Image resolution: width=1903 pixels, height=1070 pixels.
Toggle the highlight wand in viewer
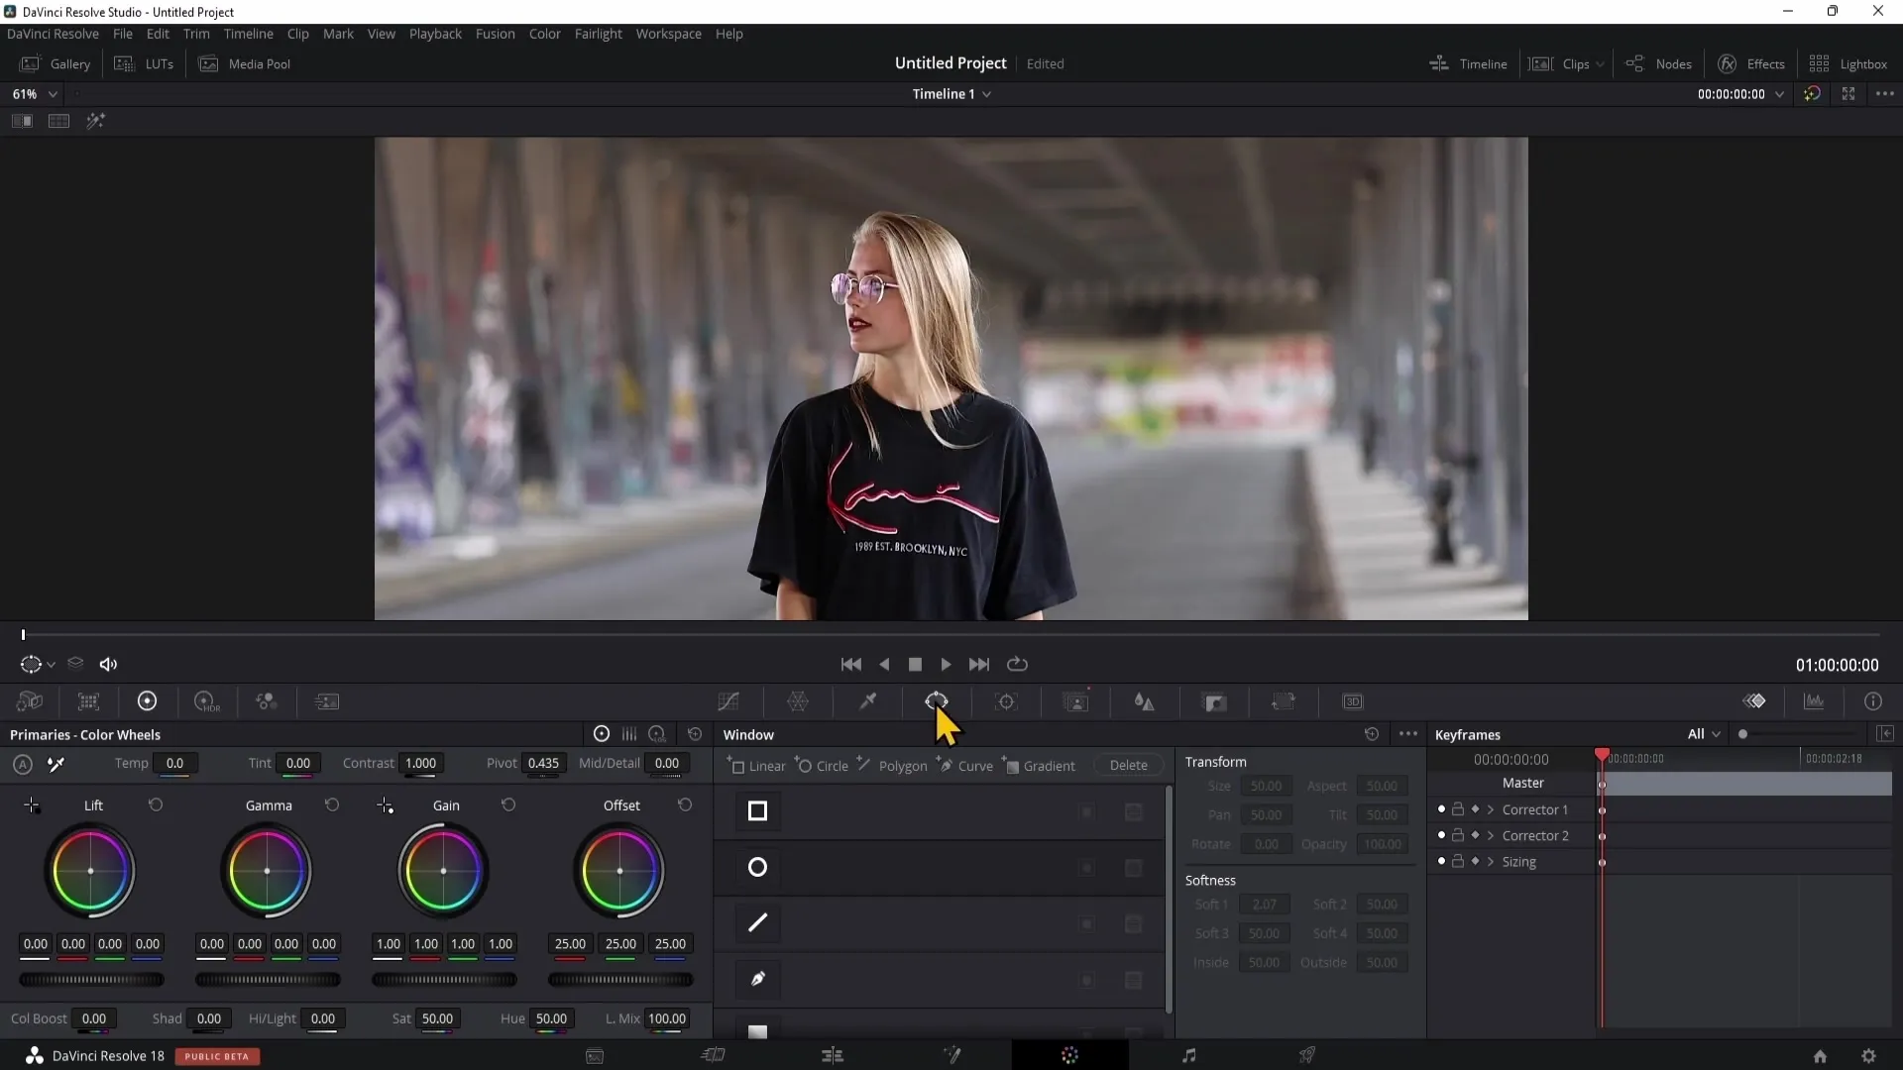[x=95, y=121]
